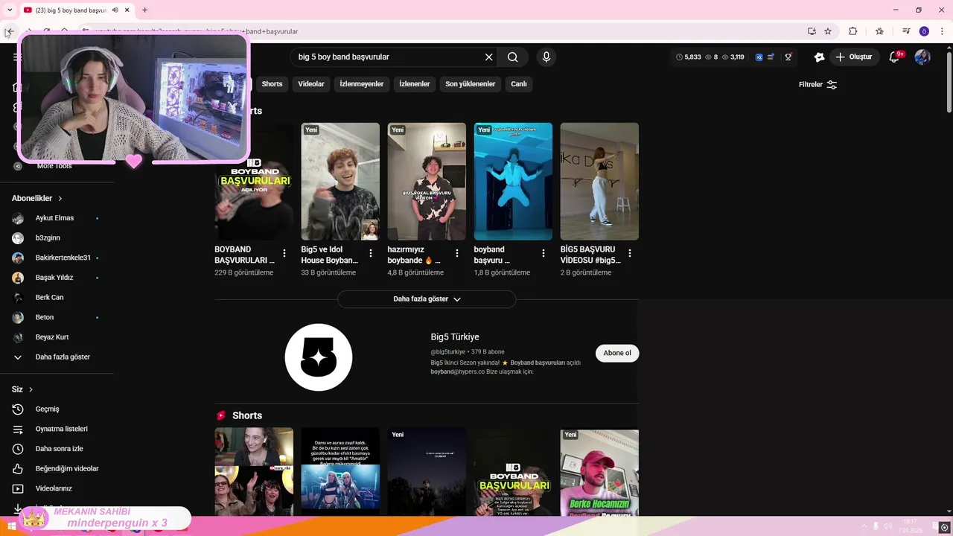Mute the tab via speaker icon
This screenshot has height=536, width=953.
[x=115, y=10]
